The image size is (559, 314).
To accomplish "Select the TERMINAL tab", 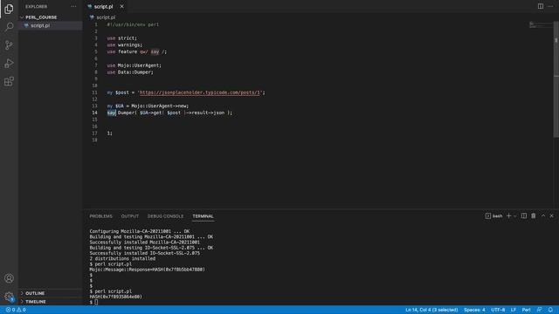I will pyautogui.click(x=203, y=216).
